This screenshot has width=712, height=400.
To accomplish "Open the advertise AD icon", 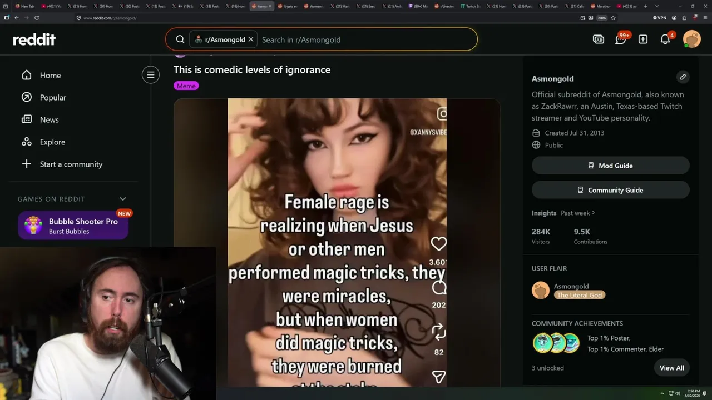I will tap(599, 39).
